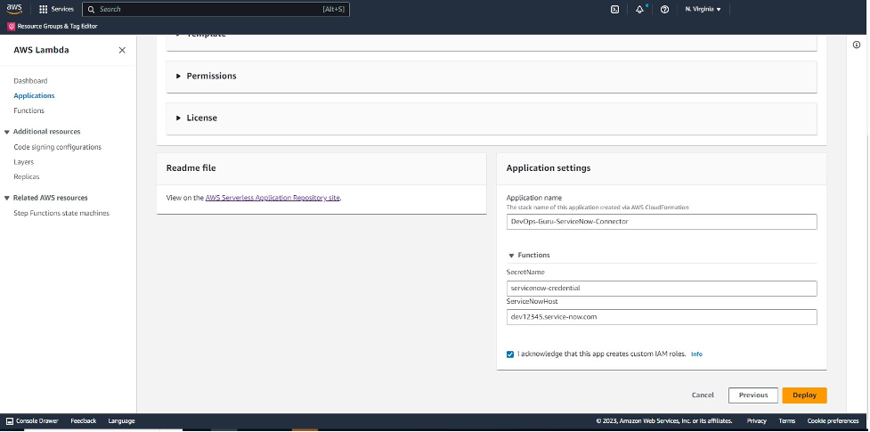Open AWS Serverless Application Repository site link
The height and width of the screenshot is (432, 870).
272,198
